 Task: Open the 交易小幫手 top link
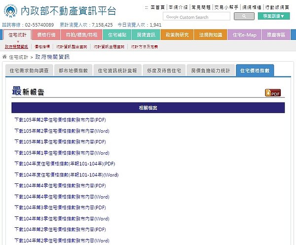click(x=226, y=7)
